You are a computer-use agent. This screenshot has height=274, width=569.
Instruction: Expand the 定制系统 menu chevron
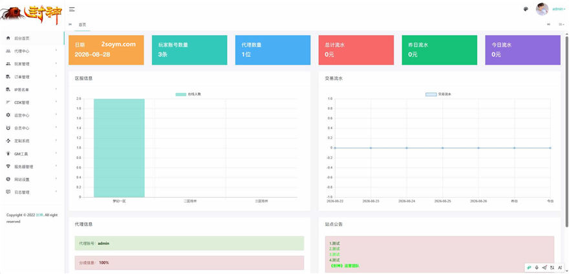point(56,140)
